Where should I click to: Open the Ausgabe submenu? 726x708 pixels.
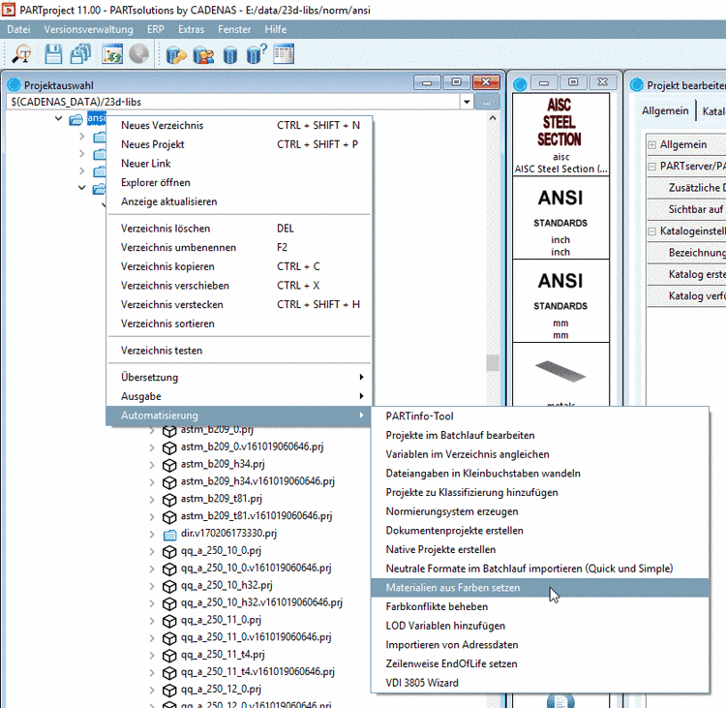pyautogui.click(x=239, y=396)
